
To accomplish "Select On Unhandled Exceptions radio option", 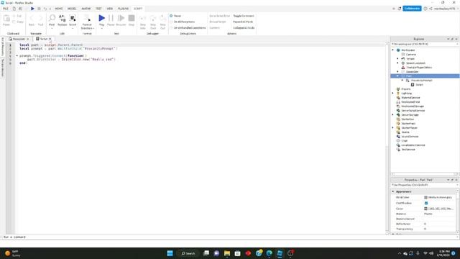I will [171, 27].
